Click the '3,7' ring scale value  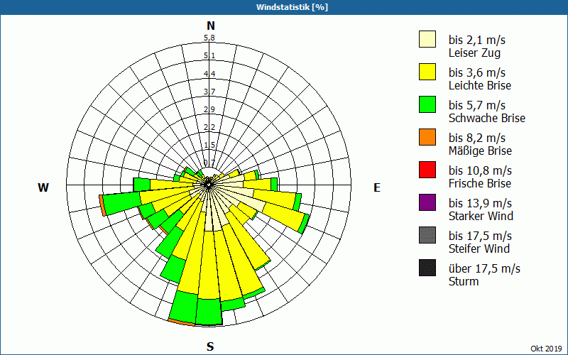tap(209, 92)
